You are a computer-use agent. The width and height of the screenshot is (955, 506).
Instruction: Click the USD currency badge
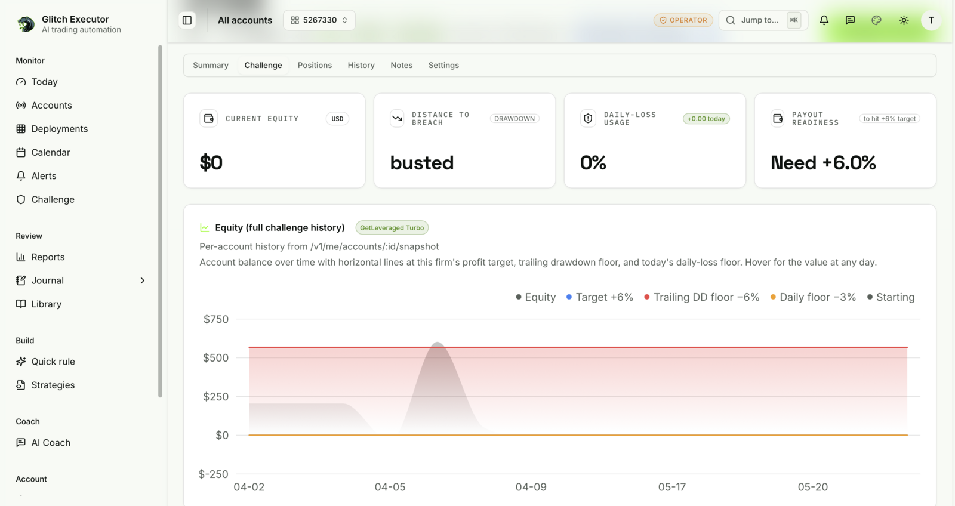(337, 119)
